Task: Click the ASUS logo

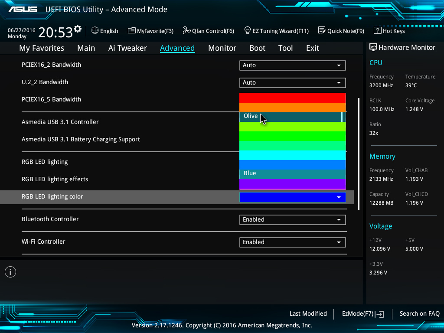Action: (x=23, y=10)
